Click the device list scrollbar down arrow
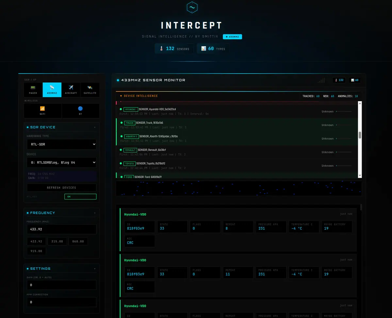392x318 pixels. [x=360, y=176]
